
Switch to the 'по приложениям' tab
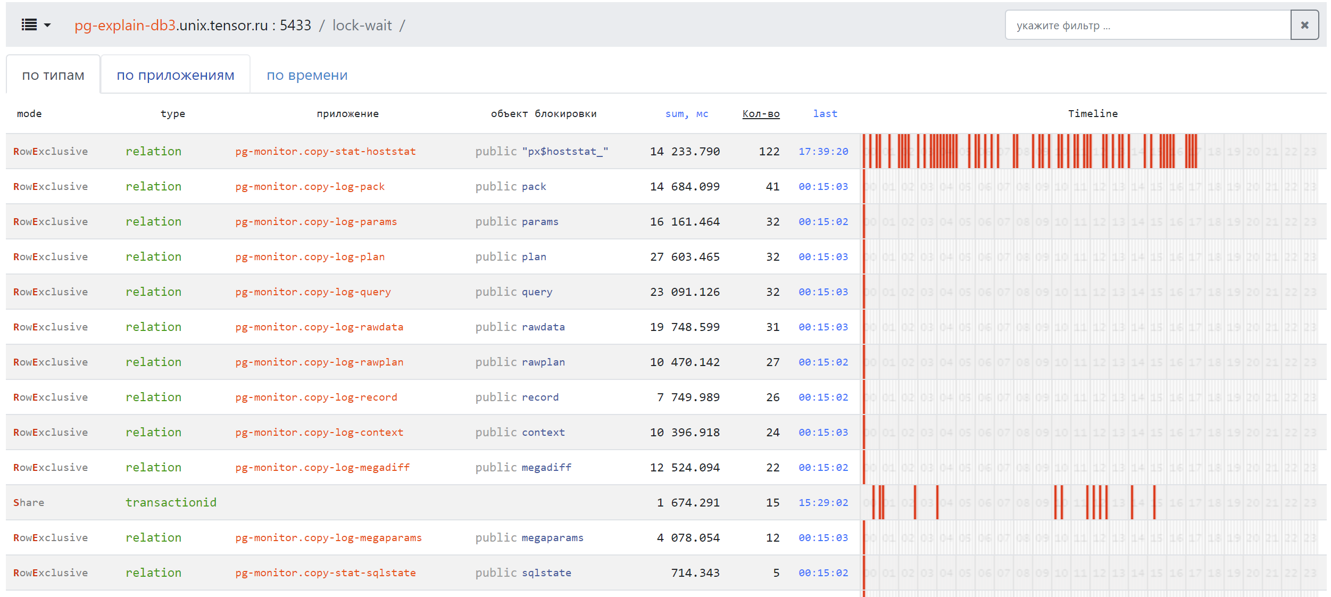click(175, 75)
